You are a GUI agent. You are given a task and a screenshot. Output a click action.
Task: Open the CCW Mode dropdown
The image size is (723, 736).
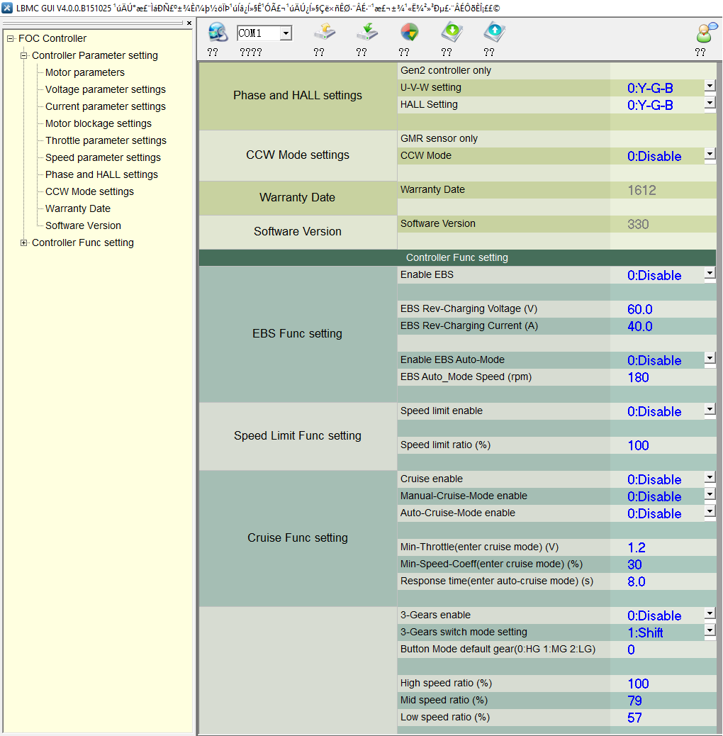(710, 154)
